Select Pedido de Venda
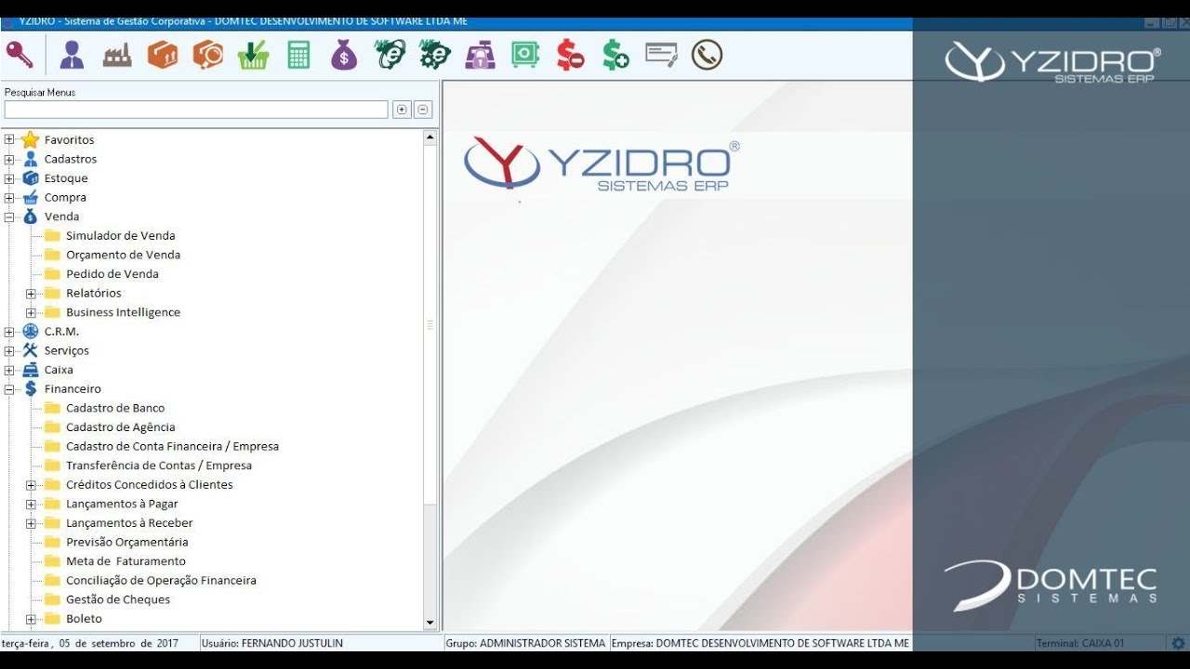Image resolution: width=1190 pixels, height=669 pixels. coord(112,274)
